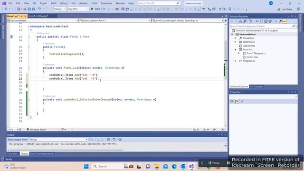The width and height of the screenshot is (304, 171).
Task: Click the Clear All icon in Output panel
Action: 108,139
